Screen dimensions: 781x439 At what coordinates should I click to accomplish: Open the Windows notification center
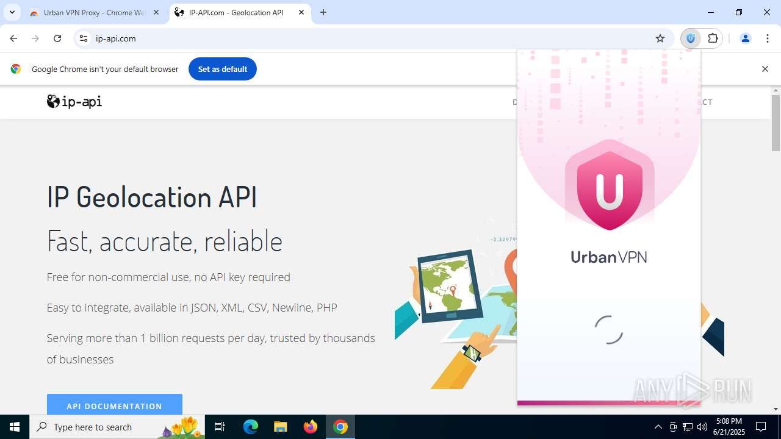[x=761, y=427]
